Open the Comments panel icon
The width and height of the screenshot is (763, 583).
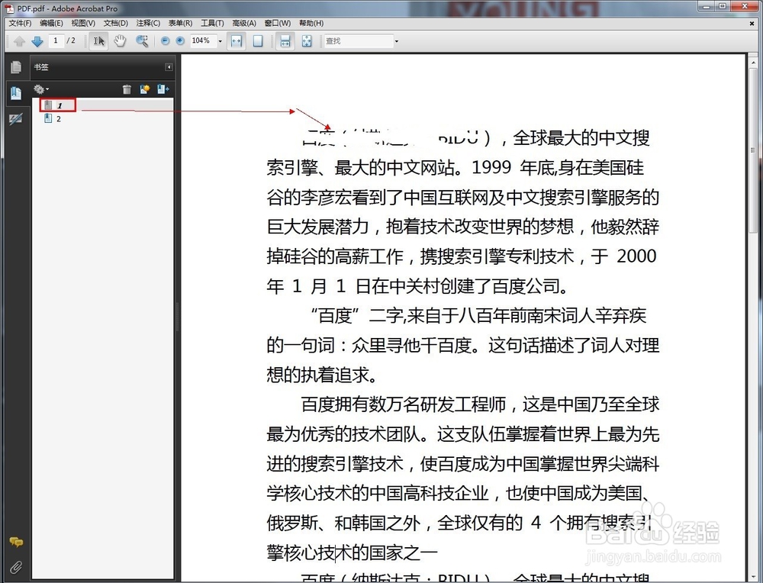pyautogui.click(x=15, y=542)
